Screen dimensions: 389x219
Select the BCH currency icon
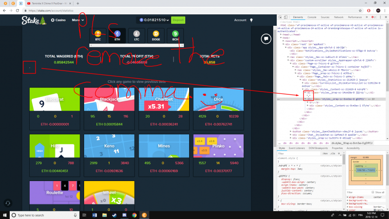175,34
